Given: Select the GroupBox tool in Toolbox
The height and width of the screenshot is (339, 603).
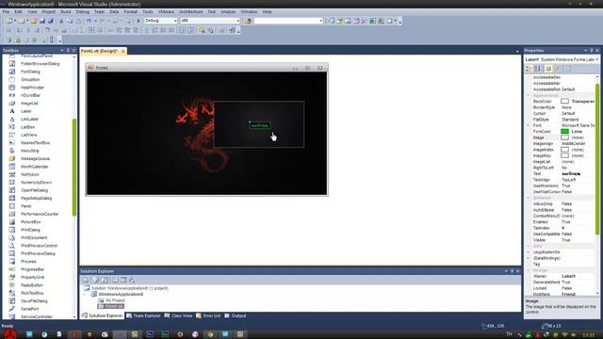Looking at the screenshot, I should pos(30,79).
